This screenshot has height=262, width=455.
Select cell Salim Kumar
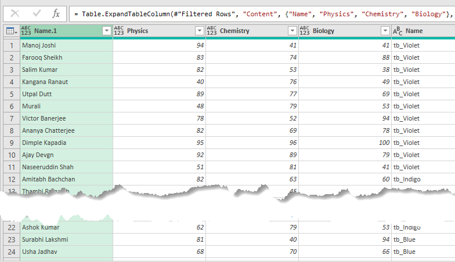(x=66, y=70)
